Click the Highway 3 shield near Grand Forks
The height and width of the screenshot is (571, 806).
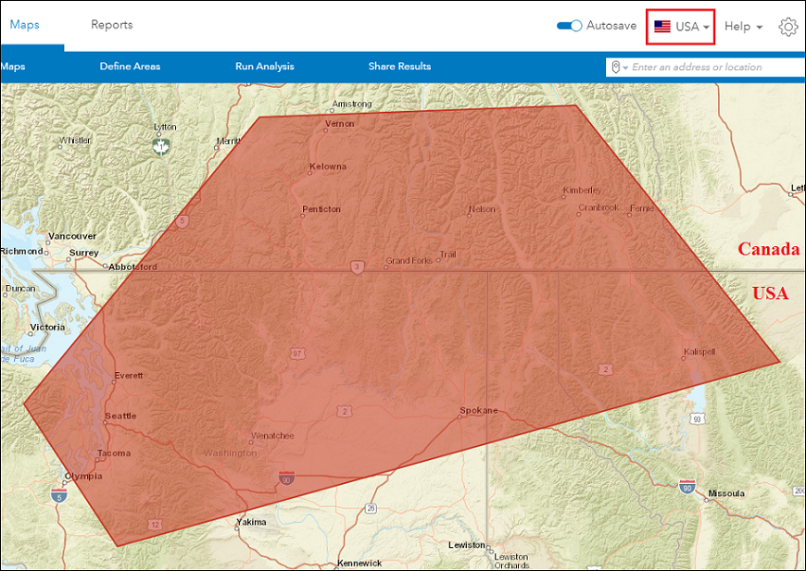[x=358, y=267]
